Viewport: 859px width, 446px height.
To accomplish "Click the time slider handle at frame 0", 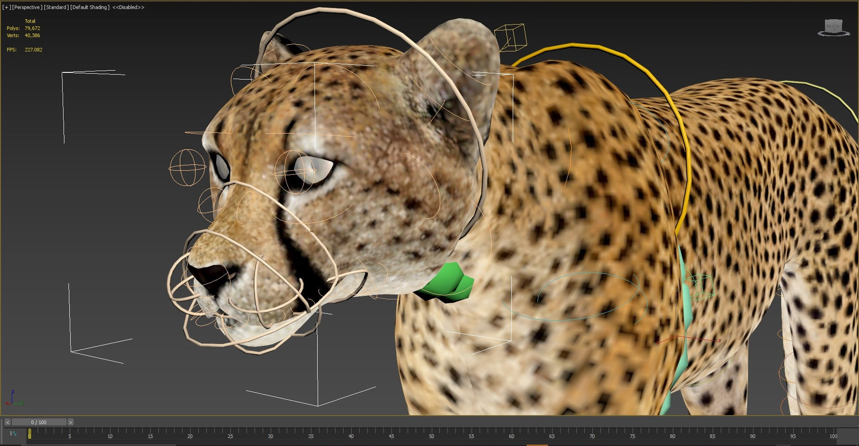I will click(x=30, y=433).
